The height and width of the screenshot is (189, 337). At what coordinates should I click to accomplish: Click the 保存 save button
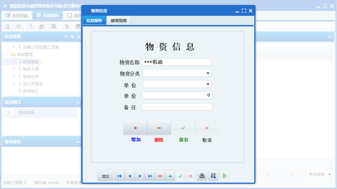pyautogui.click(x=183, y=128)
